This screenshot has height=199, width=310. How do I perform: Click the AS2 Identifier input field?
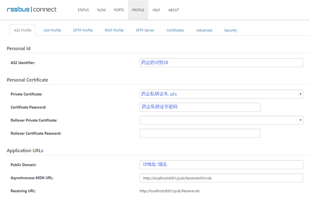coord(221,63)
